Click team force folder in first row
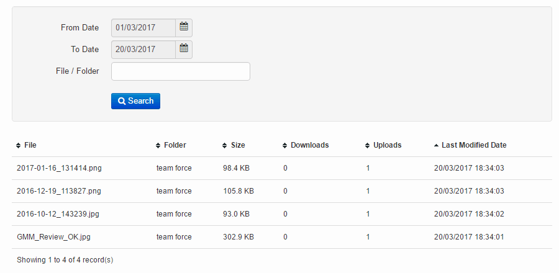Image resolution: width=559 pixels, height=273 pixels. [174, 168]
